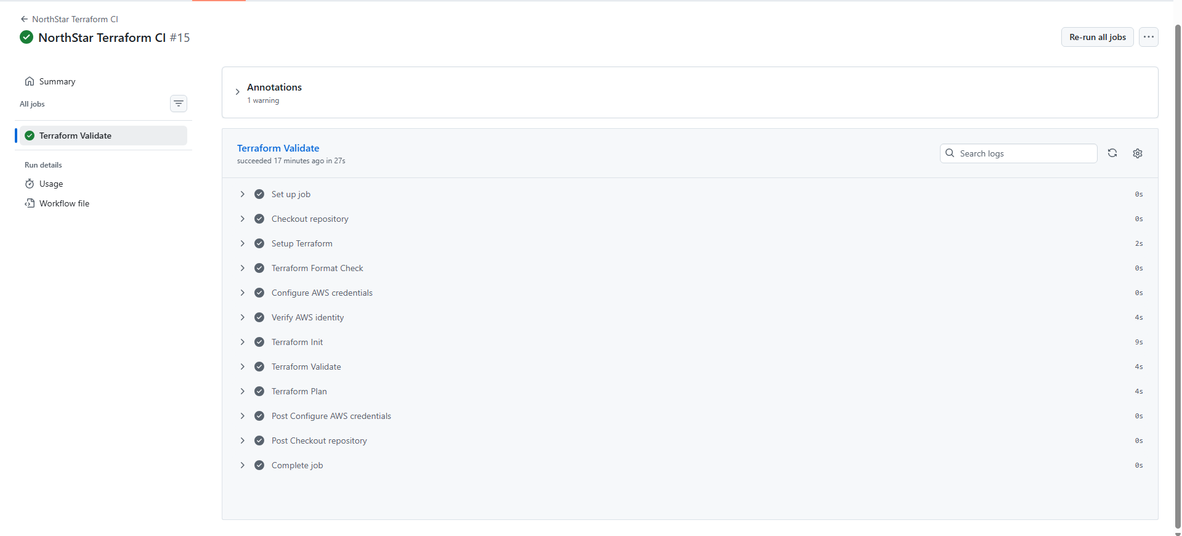Click success check icon for Post Configure AWS credentials
Viewport: 1182px width, 536px height.
(259, 416)
